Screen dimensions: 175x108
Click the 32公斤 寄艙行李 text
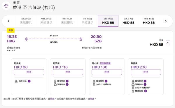click(142, 88)
